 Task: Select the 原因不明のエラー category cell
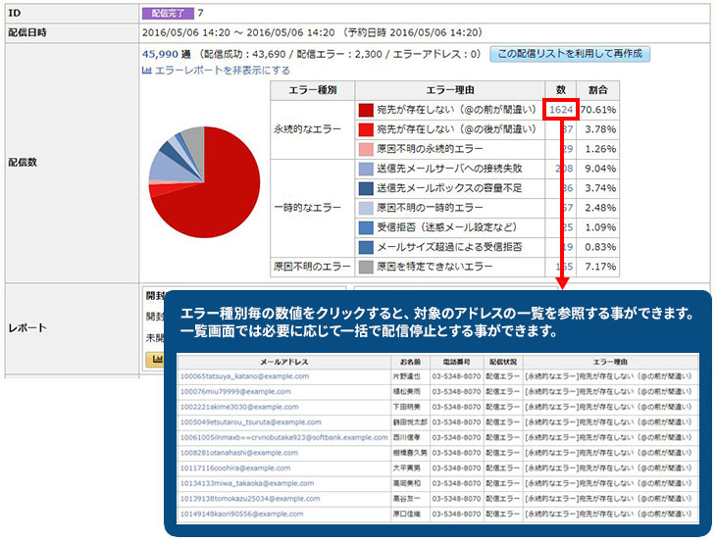(312, 267)
